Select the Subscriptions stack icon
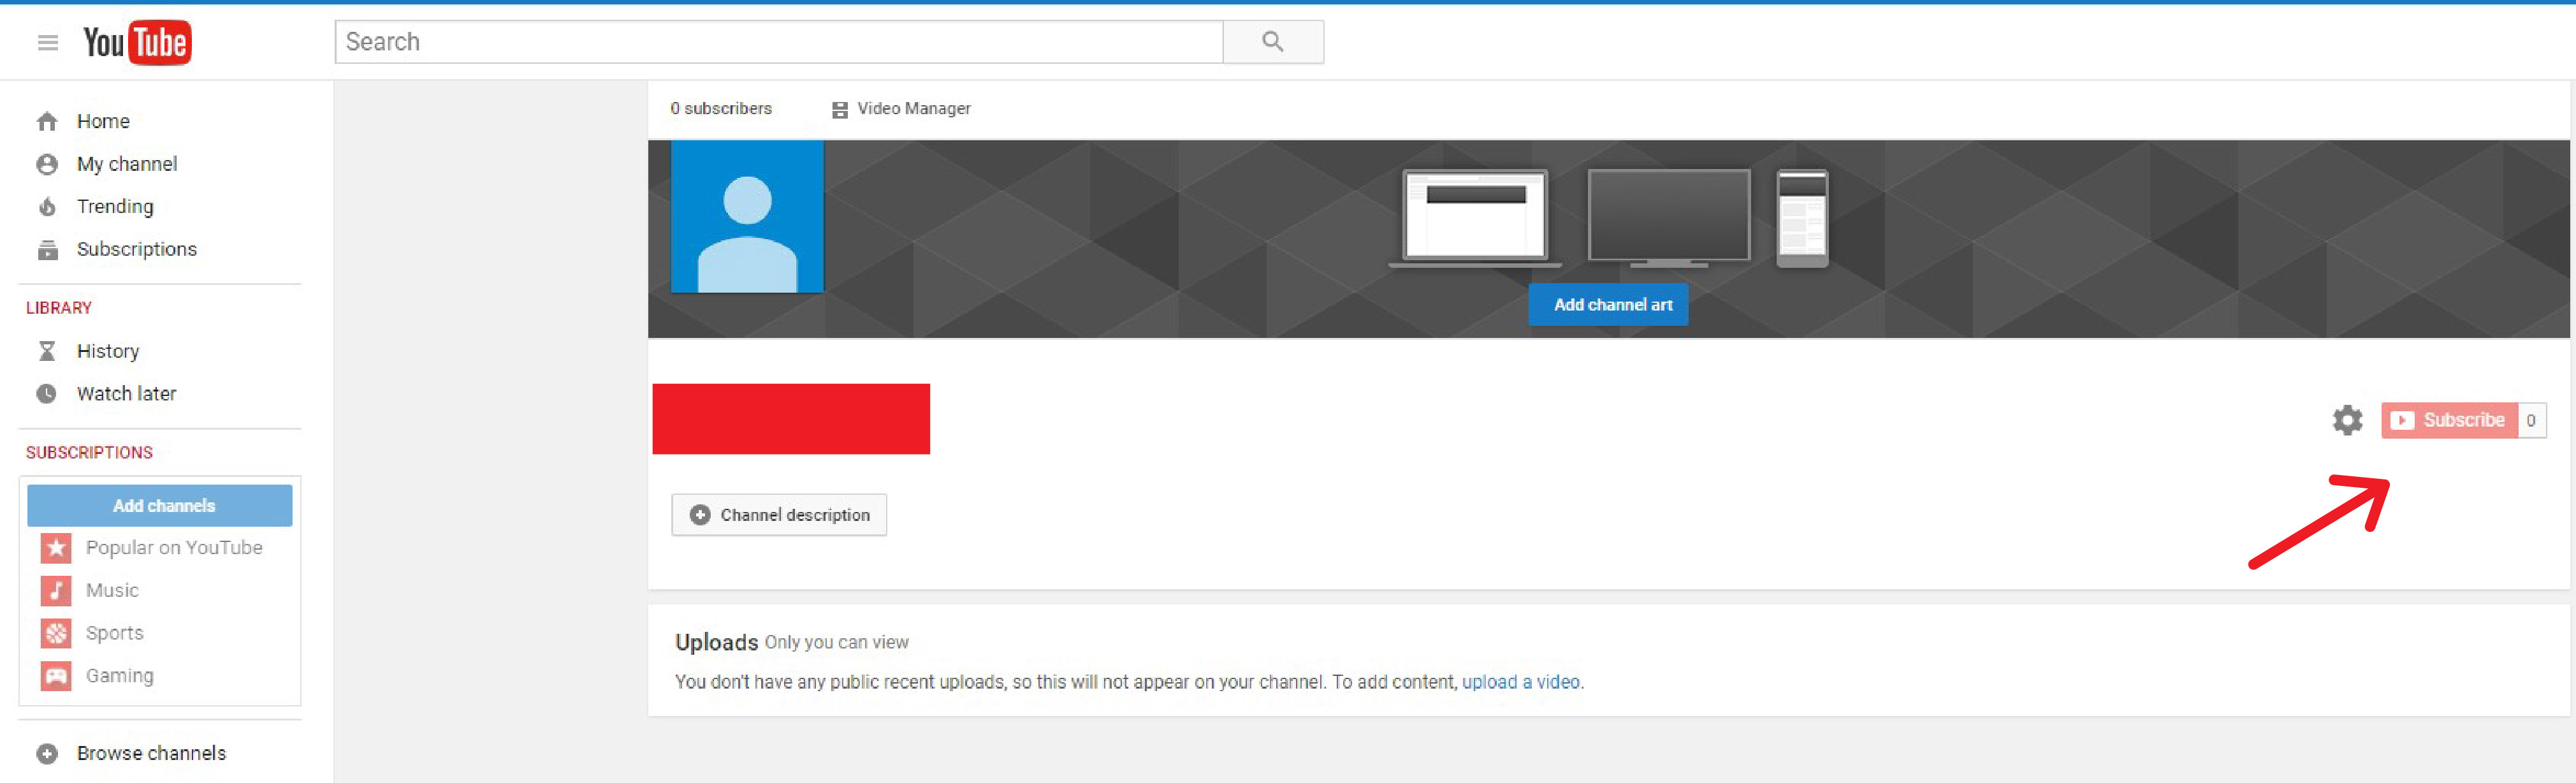2576x783 pixels. 47,250
